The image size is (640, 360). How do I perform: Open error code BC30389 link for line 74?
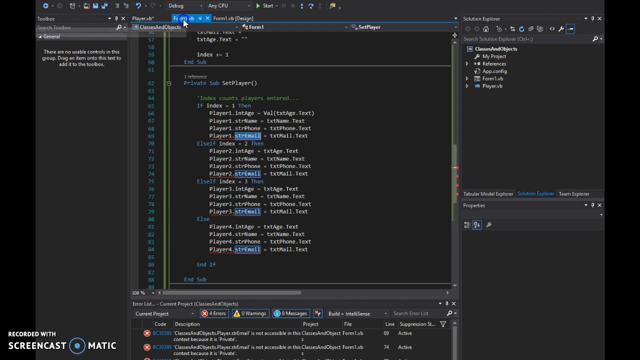162,347
